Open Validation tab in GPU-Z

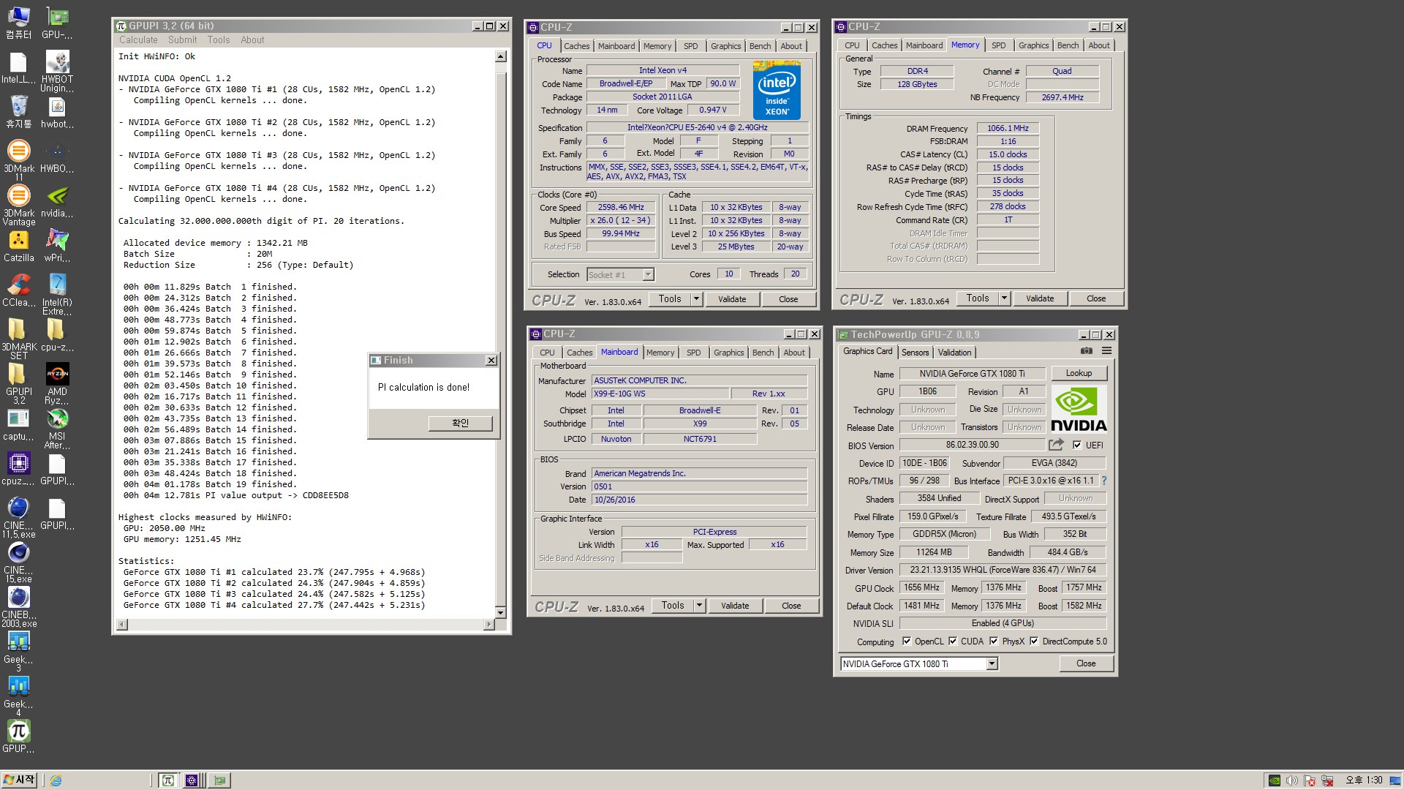(955, 353)
